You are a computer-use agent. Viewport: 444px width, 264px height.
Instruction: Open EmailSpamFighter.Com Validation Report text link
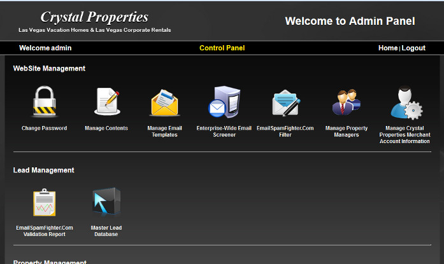click(45, 231)
